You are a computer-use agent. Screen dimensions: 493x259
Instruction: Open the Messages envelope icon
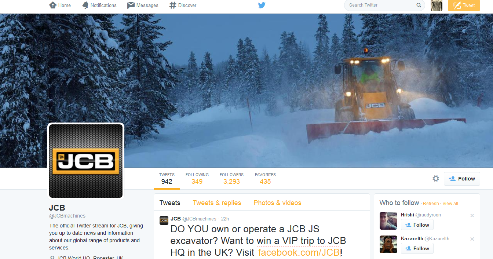point(131,5)
